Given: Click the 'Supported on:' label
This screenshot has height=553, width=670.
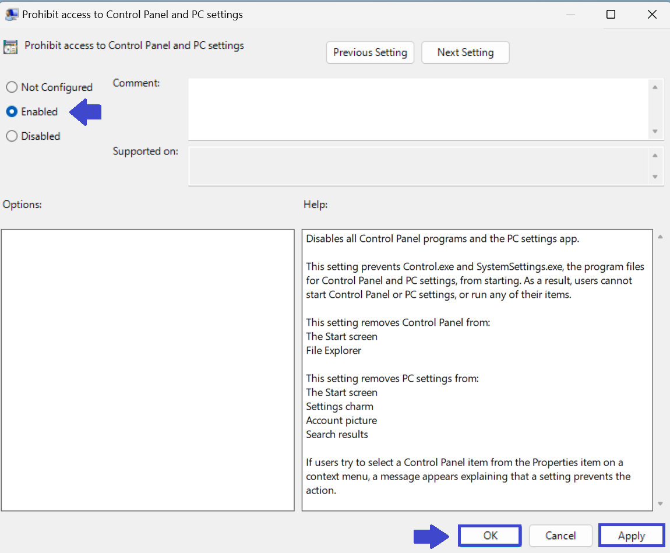Looking at the screenshot, I should click(145, 152).
